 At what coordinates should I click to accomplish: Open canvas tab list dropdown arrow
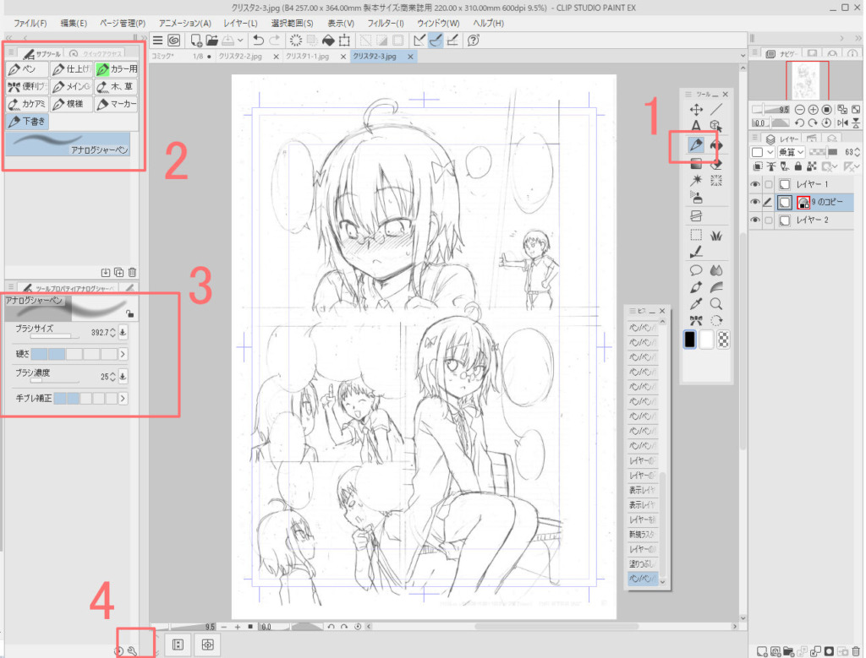tap(743, 56)
